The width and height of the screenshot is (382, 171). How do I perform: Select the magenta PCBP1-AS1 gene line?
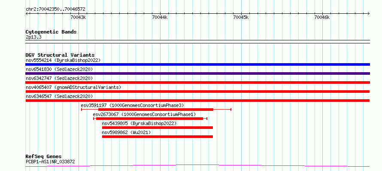[197, 166]
